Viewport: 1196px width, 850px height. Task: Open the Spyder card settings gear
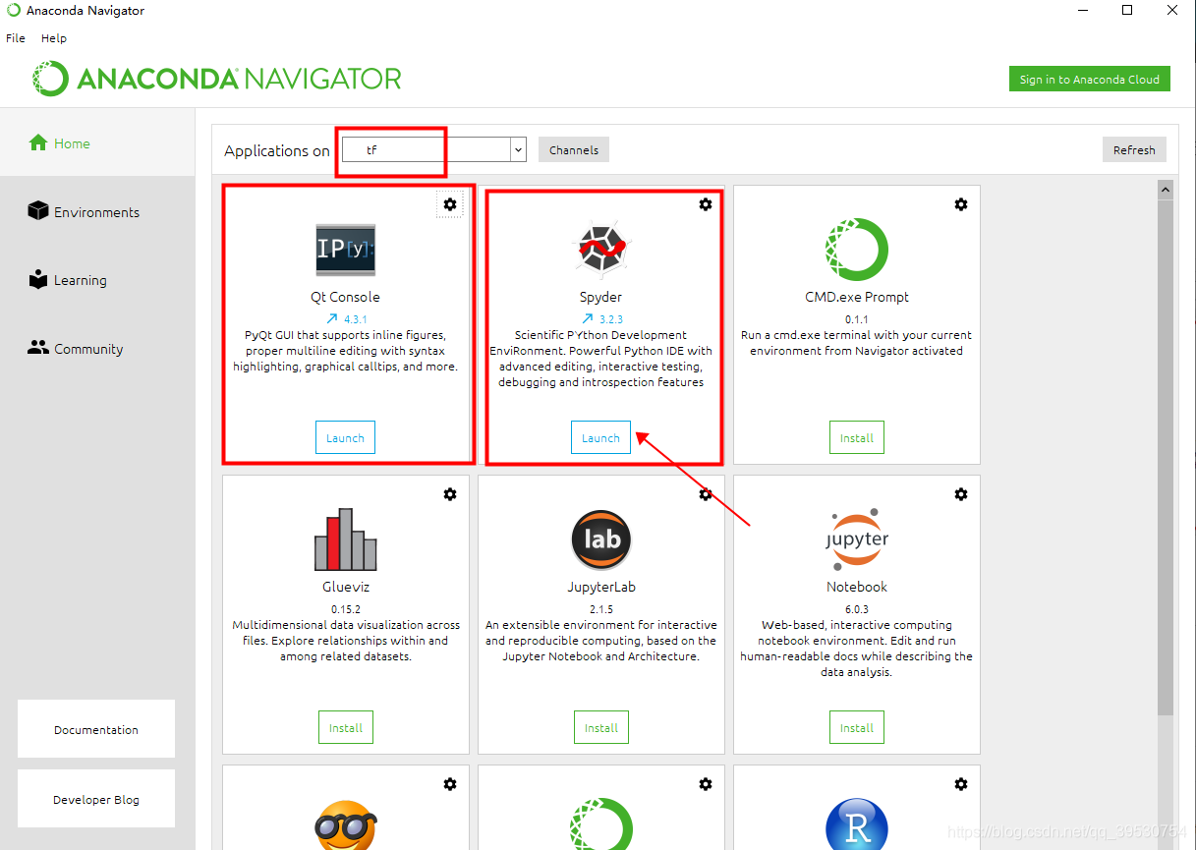(x=706, y=204)
